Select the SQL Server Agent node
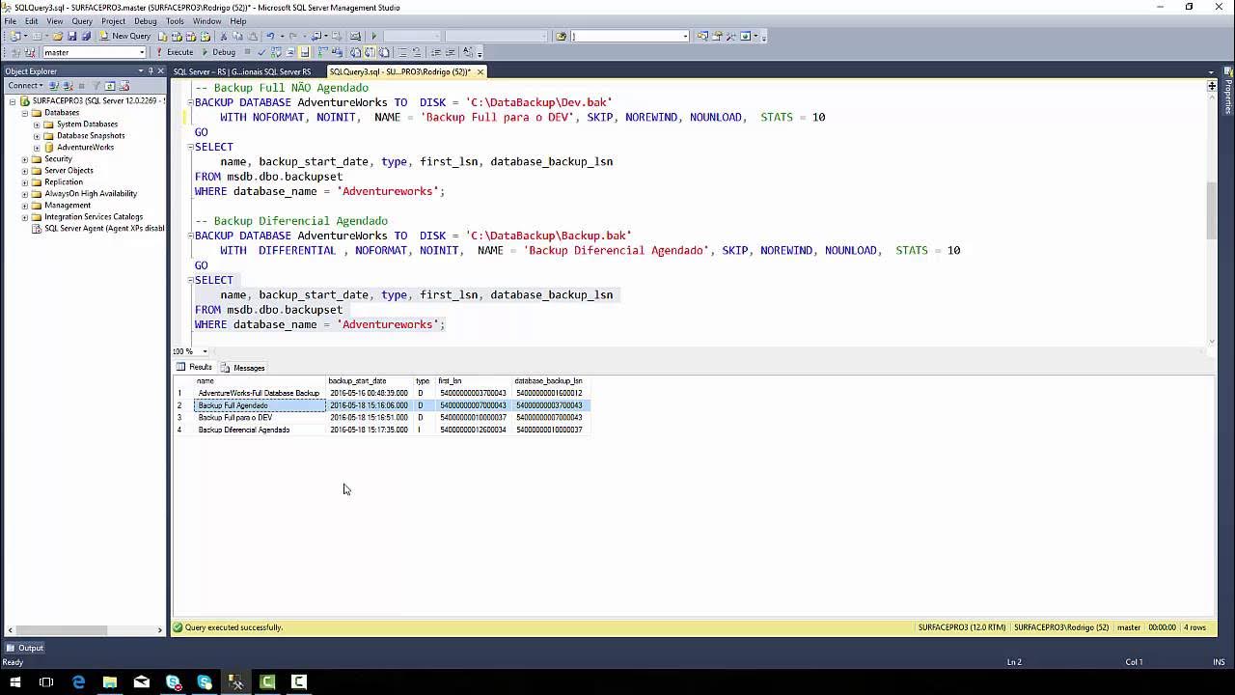Image resolution: width=1235 pixels, height=695 pixels. pos(104,229)
